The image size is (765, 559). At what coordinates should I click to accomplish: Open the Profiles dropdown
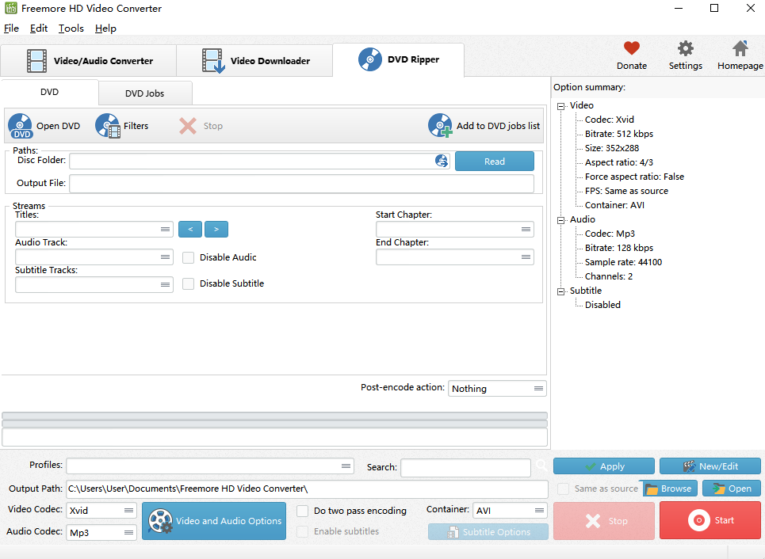(210, 466)
